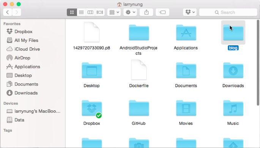Click the Movies name label
The width and height of the screenshot is (260, 148).
pyautogui.click(x=186, y=123)
